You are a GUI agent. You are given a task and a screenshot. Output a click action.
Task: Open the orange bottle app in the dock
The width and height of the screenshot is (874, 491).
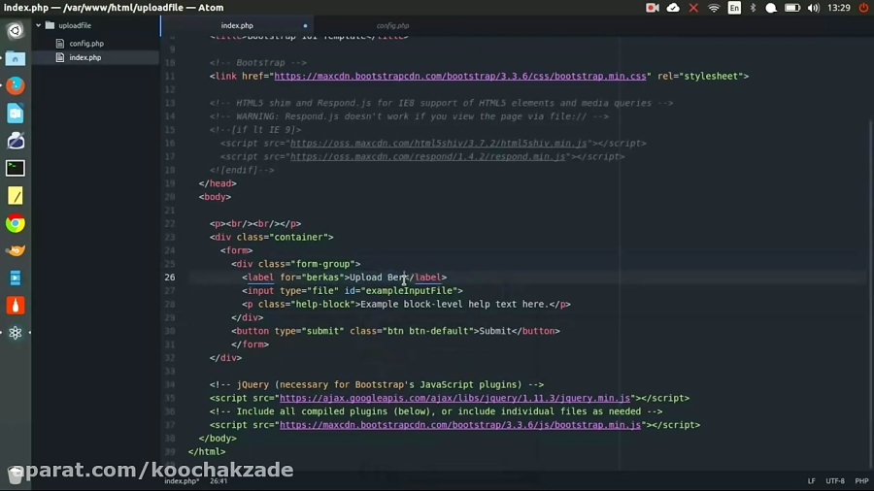click(x=15, y=305)
